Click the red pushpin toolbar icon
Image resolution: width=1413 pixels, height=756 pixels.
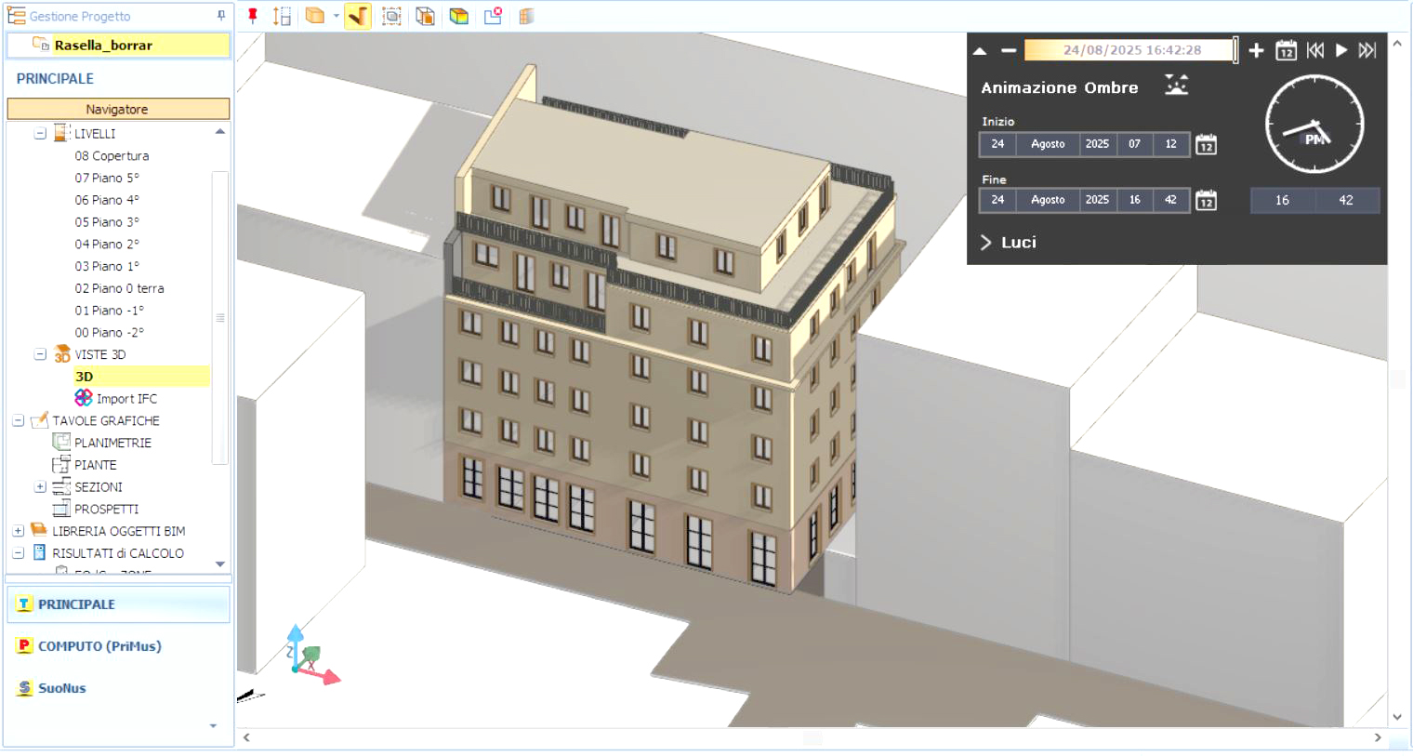[x=252, y=16]
